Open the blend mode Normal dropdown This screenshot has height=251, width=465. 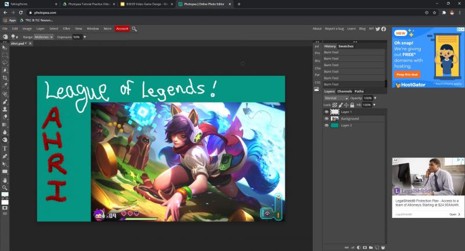point(336,98)
